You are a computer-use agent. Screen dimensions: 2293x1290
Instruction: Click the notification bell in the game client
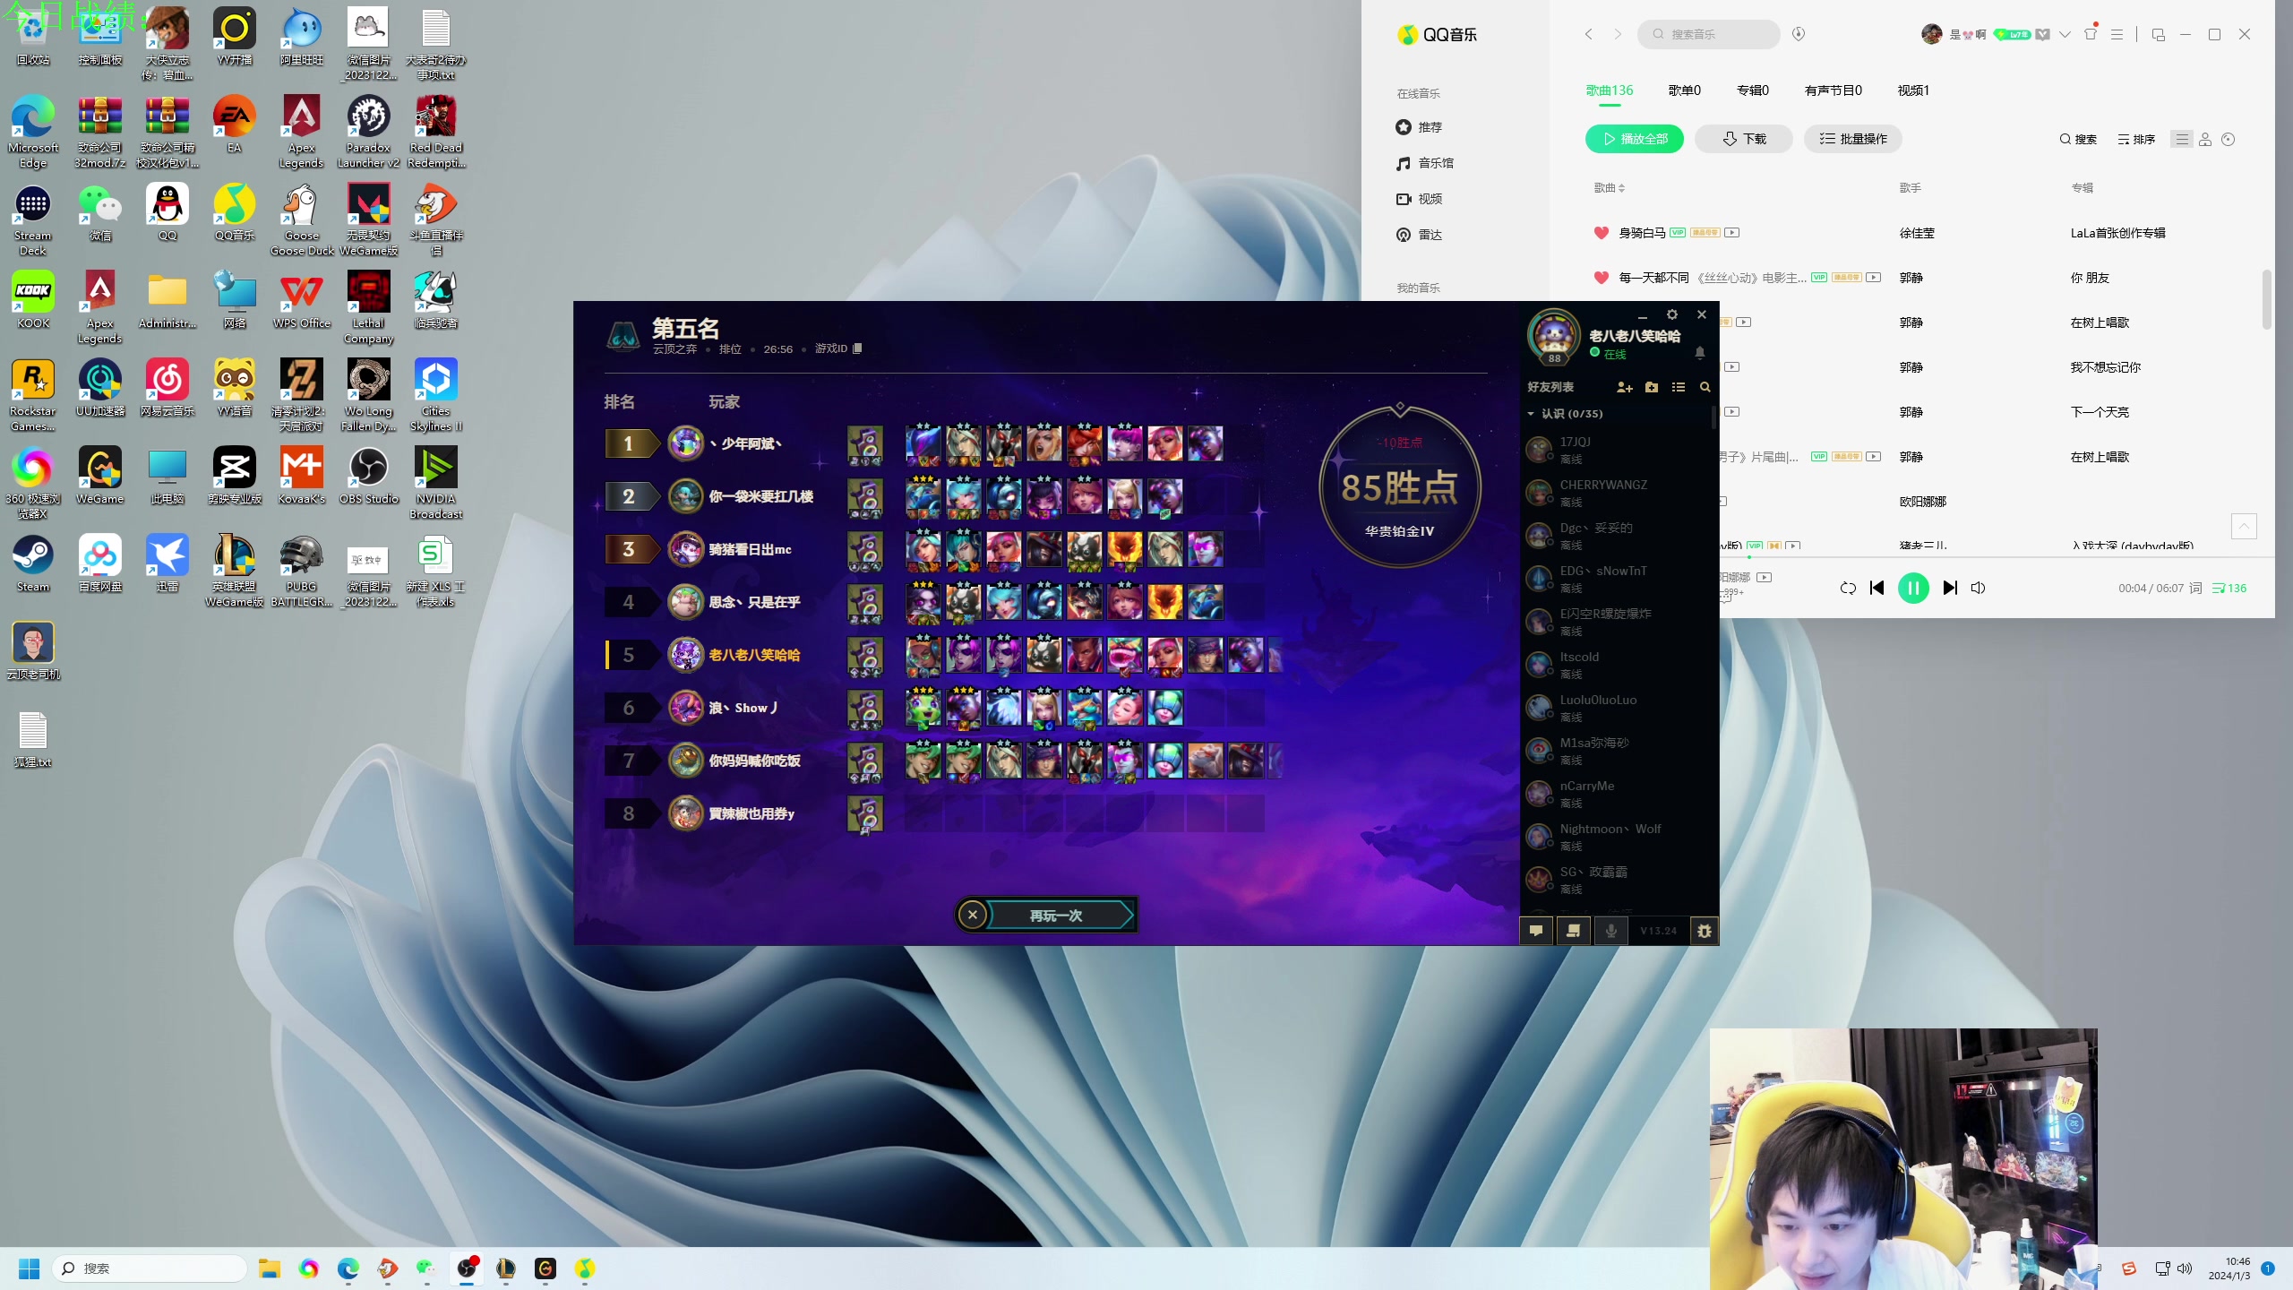pos(1700,353)
